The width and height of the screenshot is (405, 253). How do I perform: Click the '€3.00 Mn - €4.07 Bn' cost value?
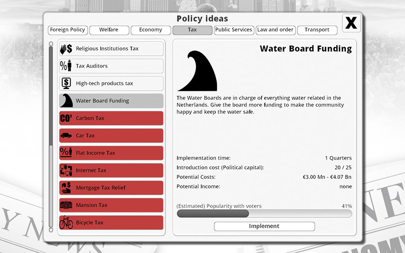pos(327,177)
